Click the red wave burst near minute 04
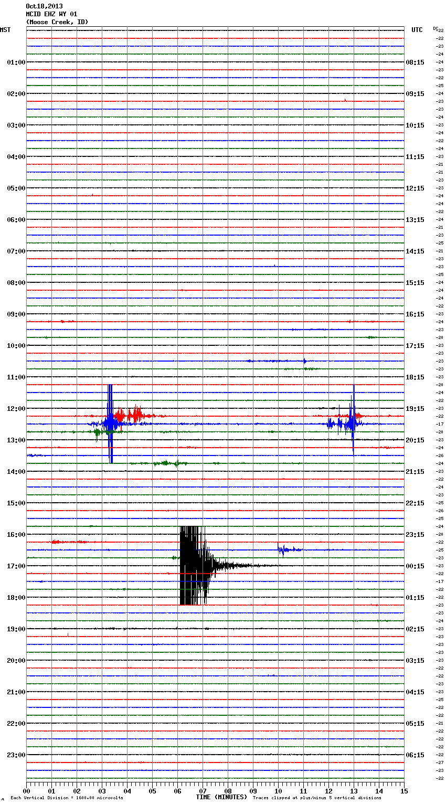 [137, 416]
